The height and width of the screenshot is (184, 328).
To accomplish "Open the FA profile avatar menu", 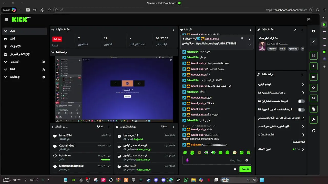I will pos(309,20).
